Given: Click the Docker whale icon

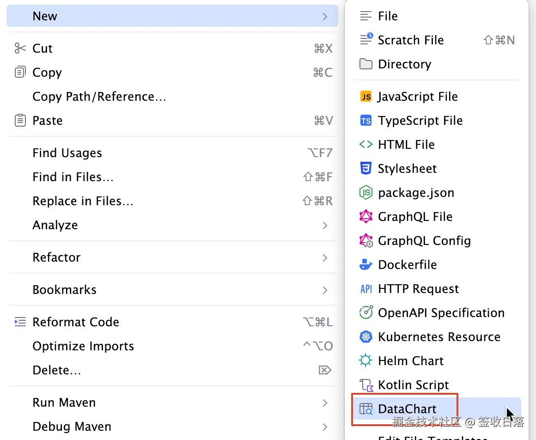Looking at the screenshot, I should tap(366, 265).
